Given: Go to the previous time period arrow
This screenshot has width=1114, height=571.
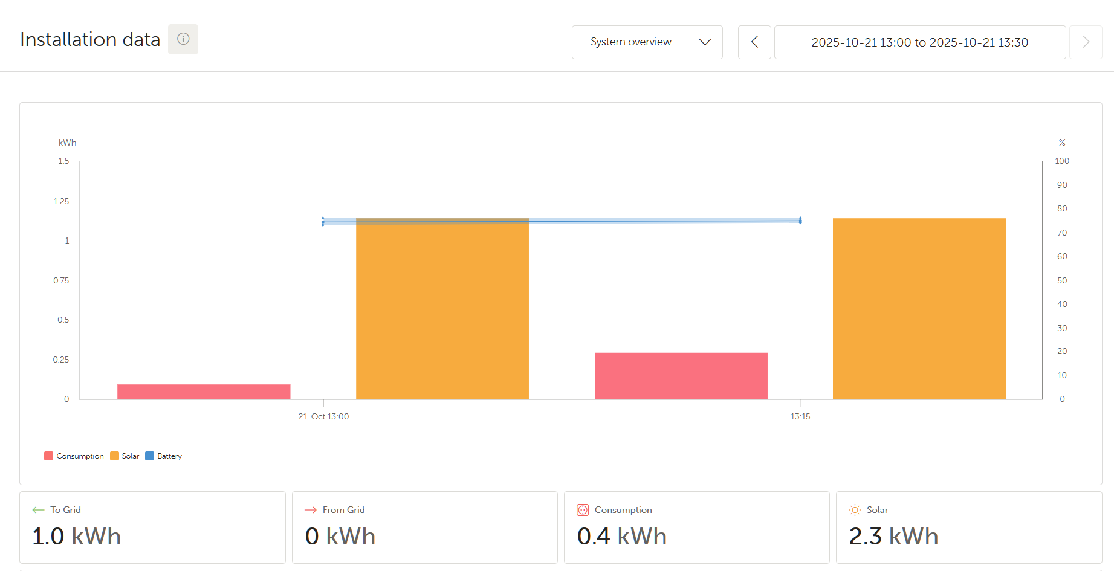Looking at the screenshot, I should 754,42.
